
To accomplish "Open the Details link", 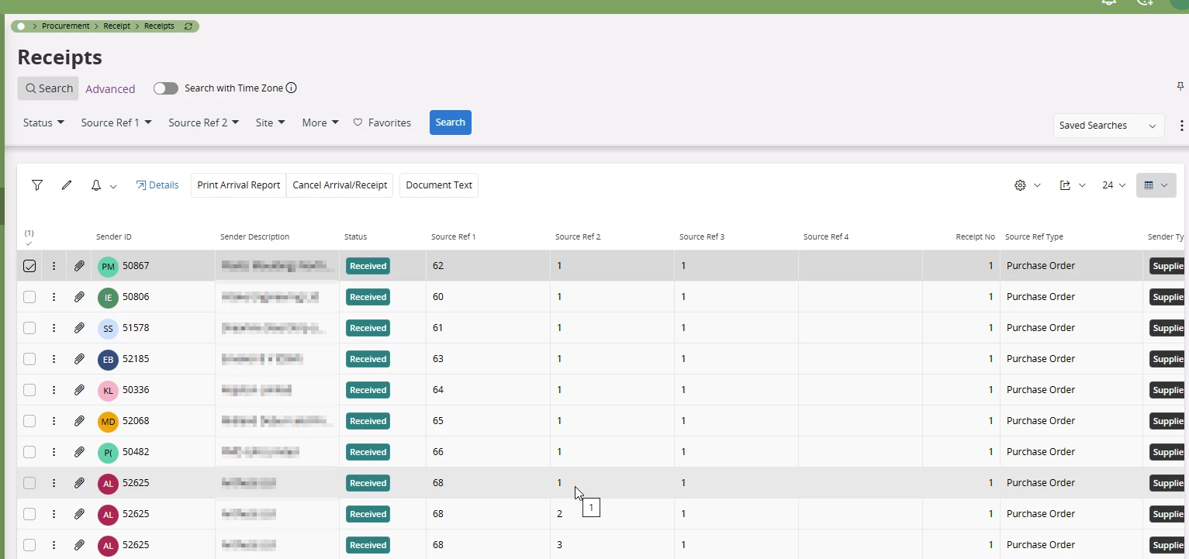I will (157, 185).
